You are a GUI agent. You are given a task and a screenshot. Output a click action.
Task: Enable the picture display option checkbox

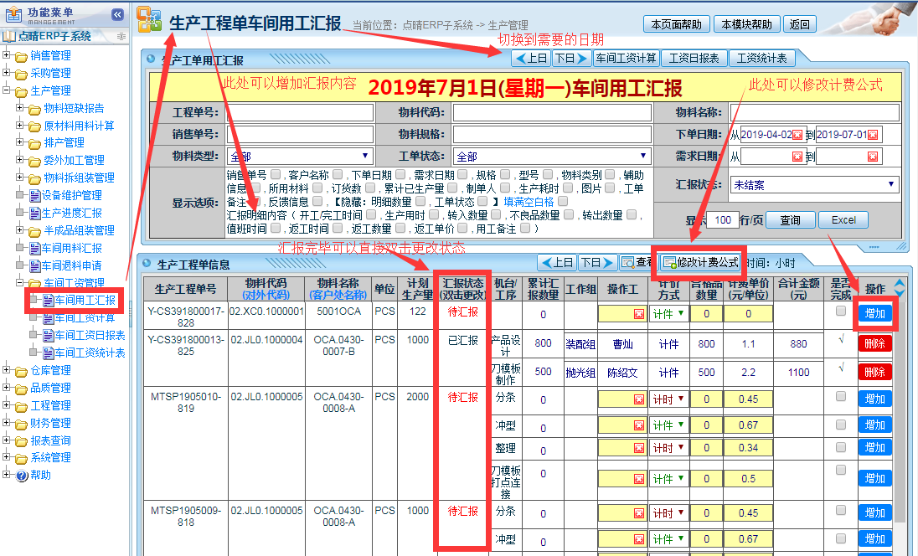point(608,188)
